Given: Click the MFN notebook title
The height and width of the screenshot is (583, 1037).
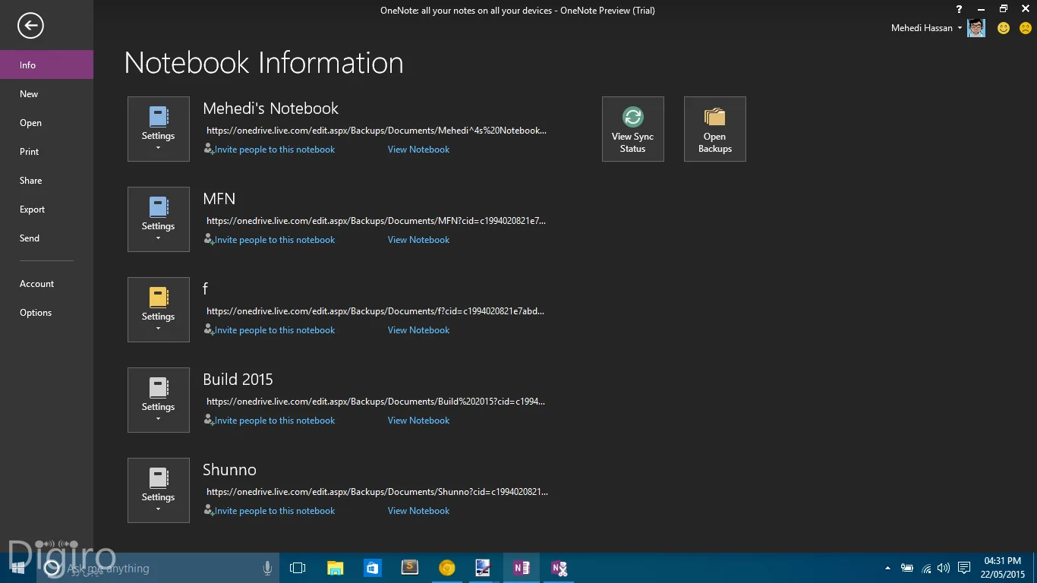Looking at the screenshot, I should click(x=219, y=199).
